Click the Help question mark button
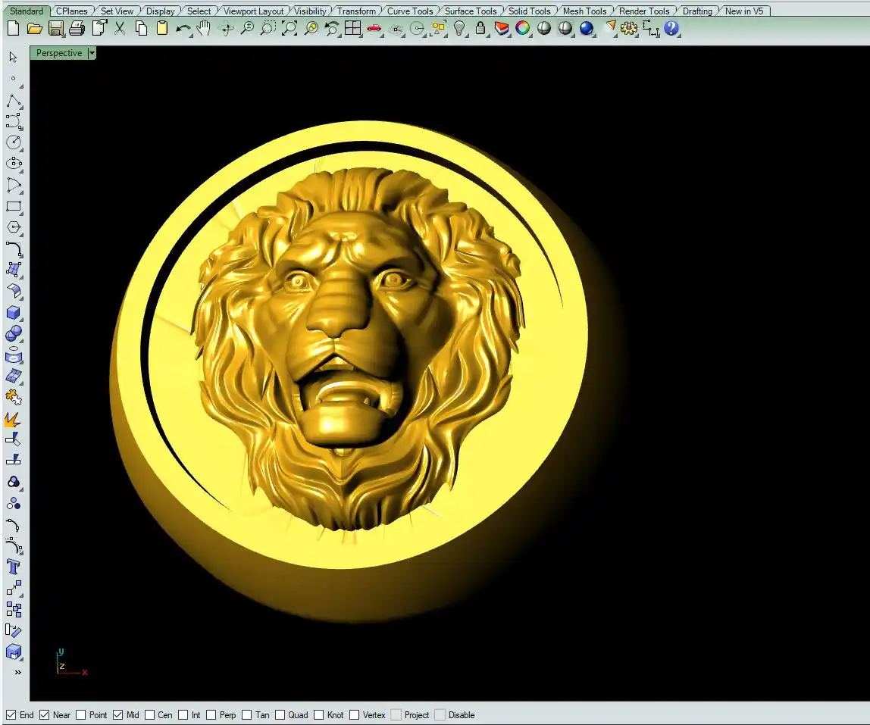The image size is (870, 725). (x=671, y=29)
